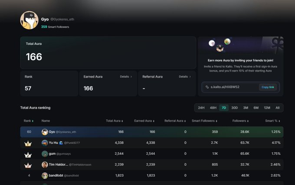Click the gold crown rank 1 icon

(28, 144)
